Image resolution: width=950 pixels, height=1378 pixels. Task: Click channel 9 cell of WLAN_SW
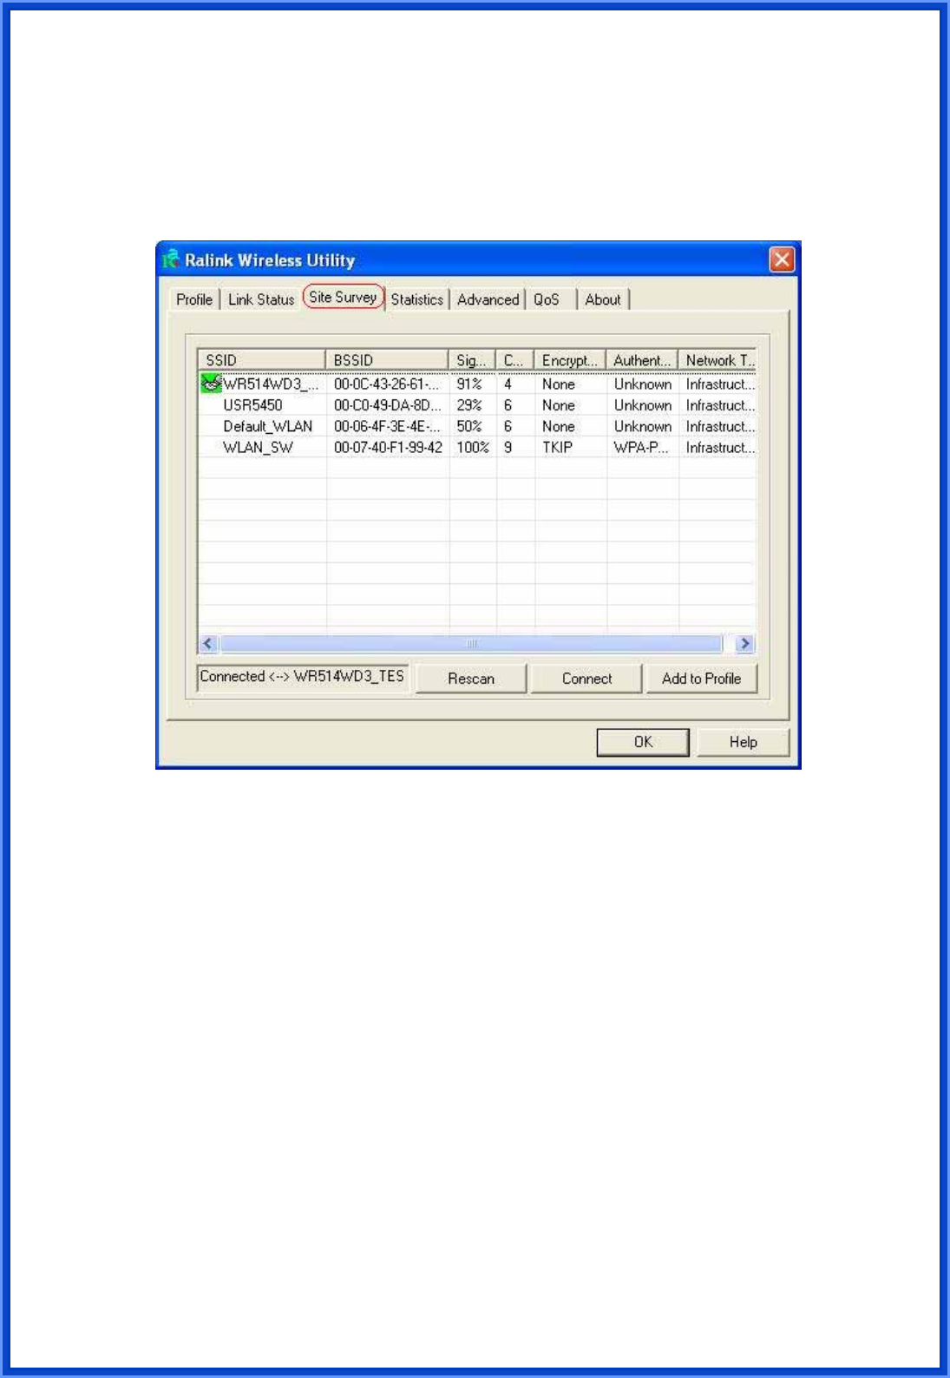pos(508,448)
